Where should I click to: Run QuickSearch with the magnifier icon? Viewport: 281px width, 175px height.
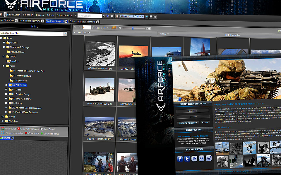click(x=104, y=16)
